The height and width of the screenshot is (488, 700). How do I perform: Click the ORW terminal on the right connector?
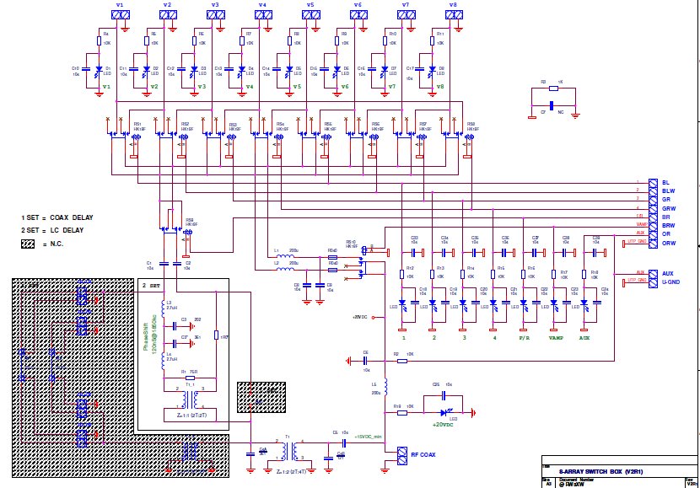pyautogui.click(x=653, y=243)
